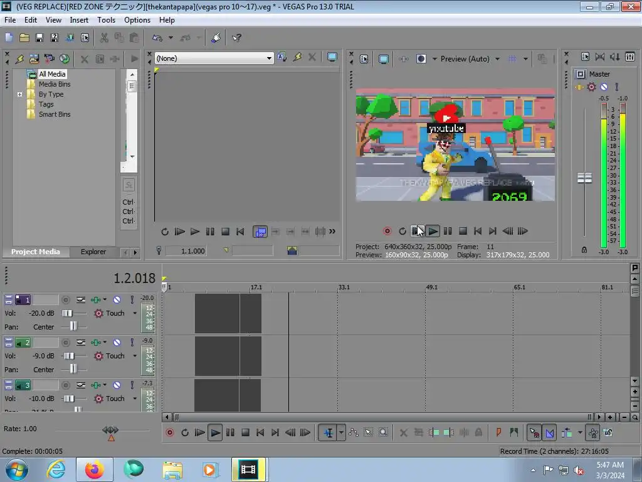Adjust the Master volume fader
This screenshot has width=642, height=482.
coord(585,178)
